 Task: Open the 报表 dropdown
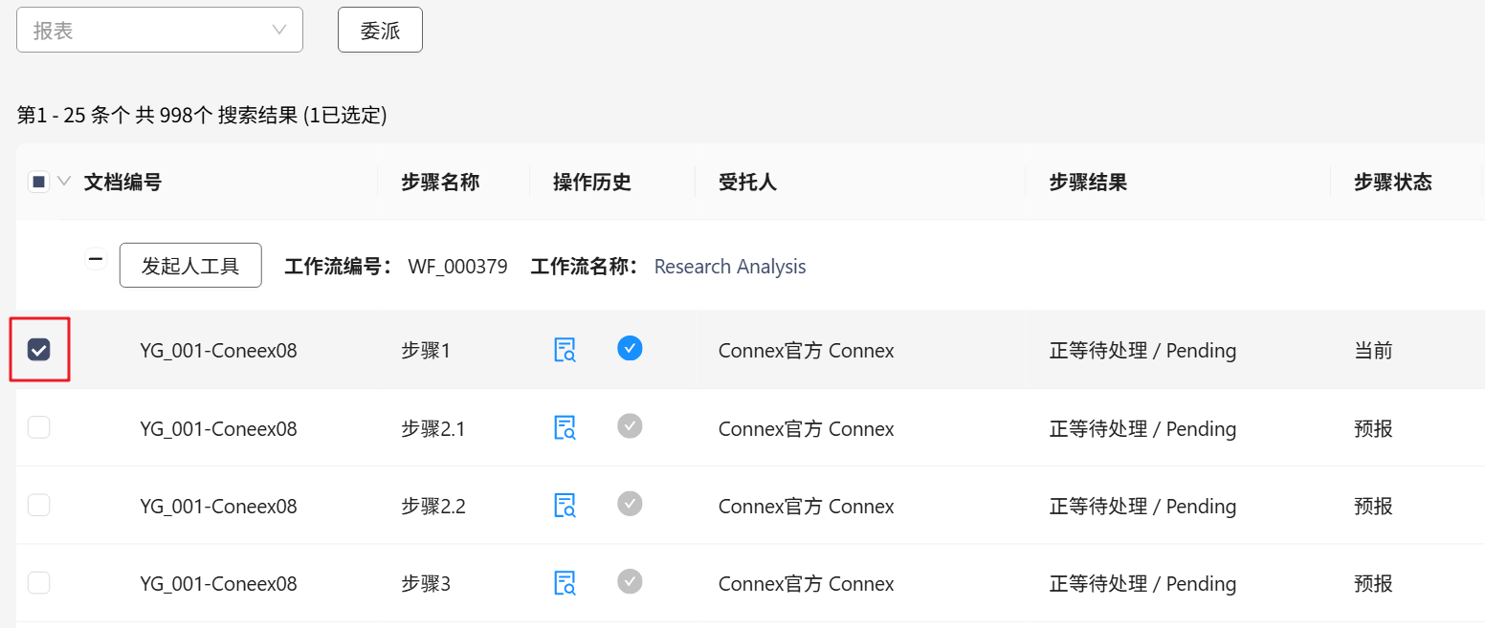coord(160,31)
